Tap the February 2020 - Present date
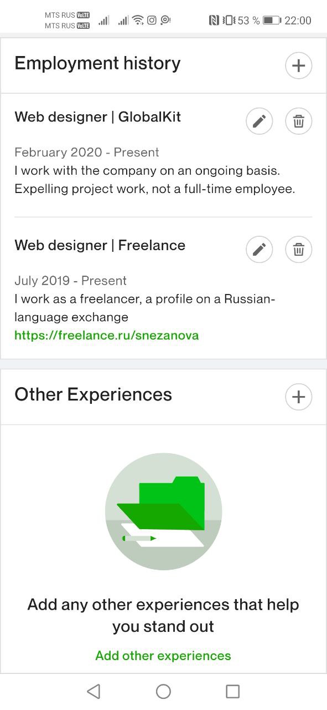The image size is (327, 710). pyautogui.click(x=87, y=153)
